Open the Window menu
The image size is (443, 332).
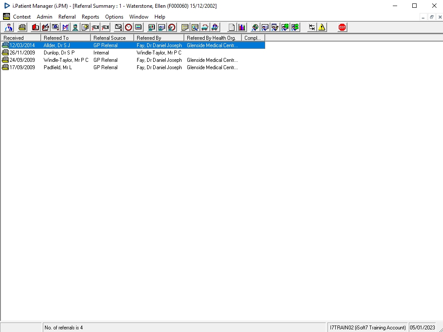click(x=139, y=17)
